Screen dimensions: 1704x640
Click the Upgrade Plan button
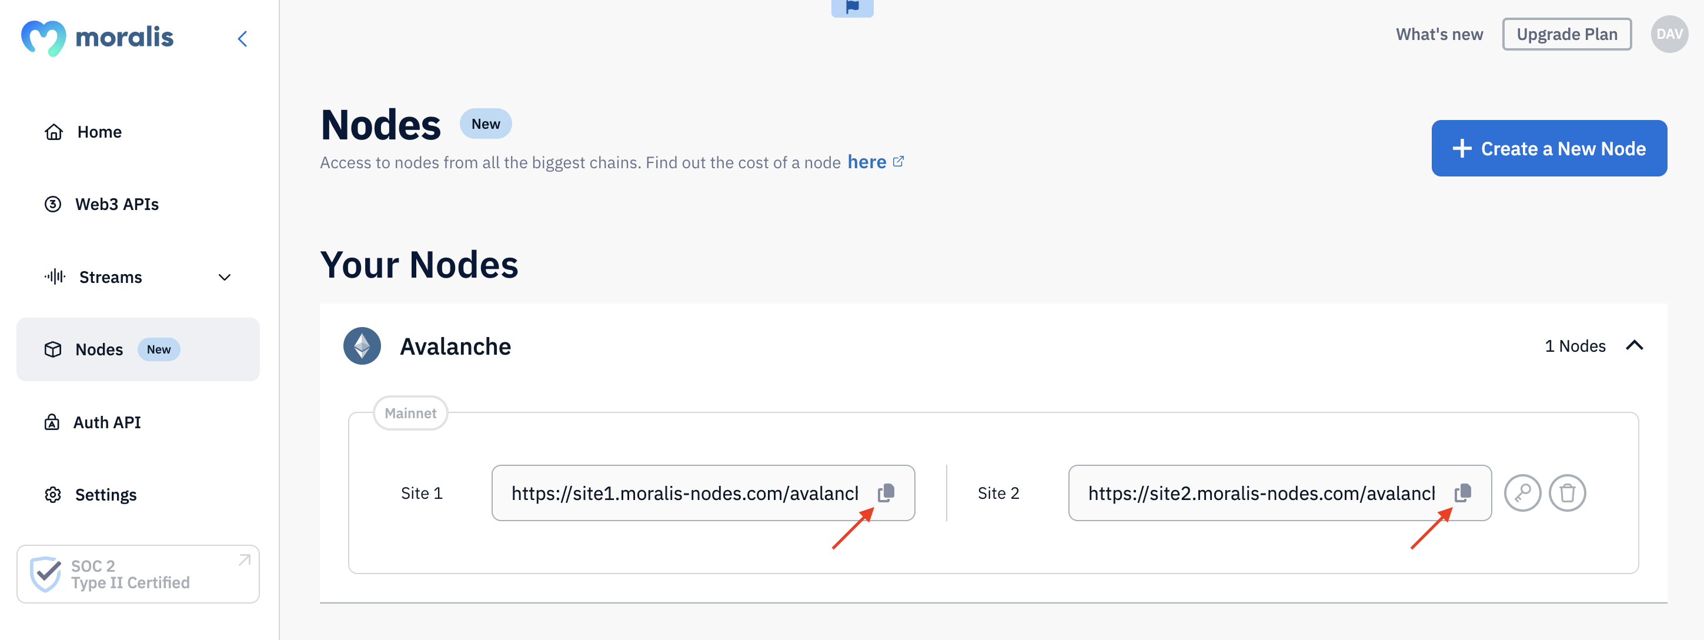click(x=1566, y=35)
